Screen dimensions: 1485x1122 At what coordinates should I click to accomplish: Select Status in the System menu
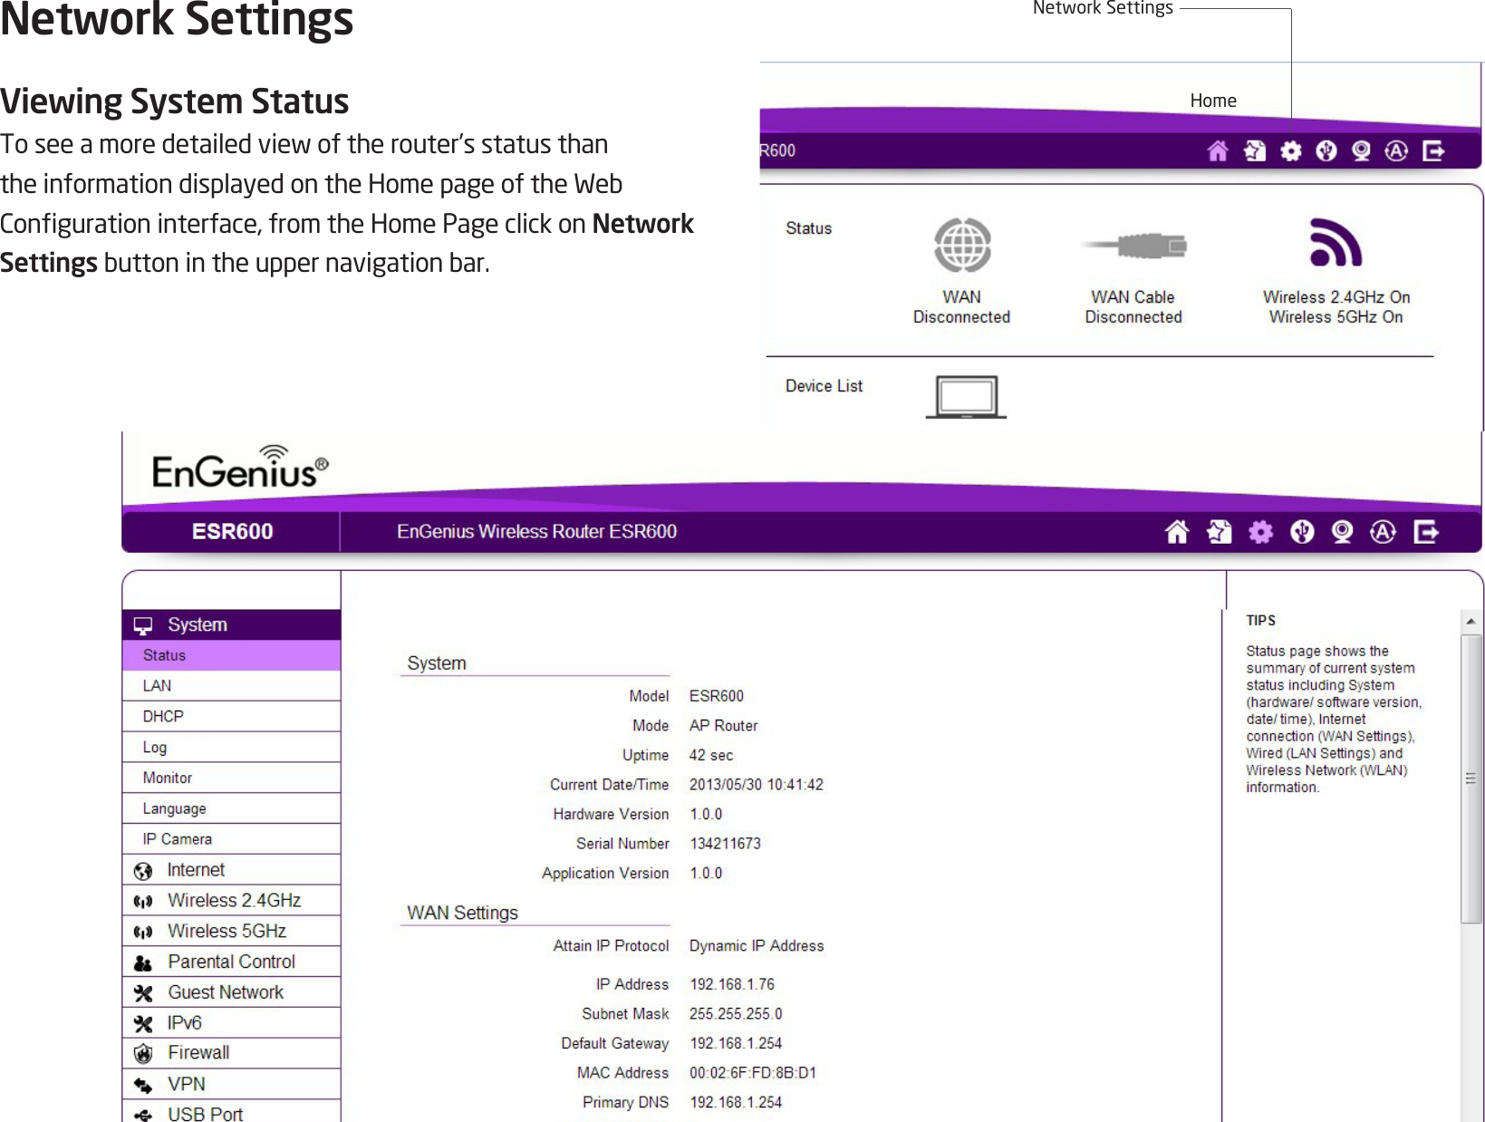coord(231,655)
